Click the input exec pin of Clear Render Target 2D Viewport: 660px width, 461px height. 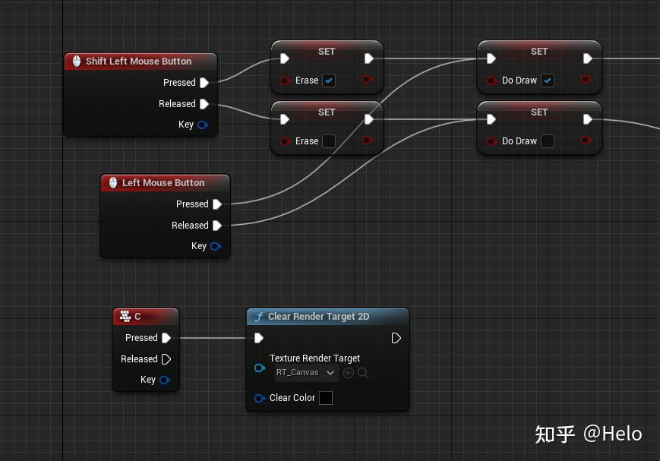[x=259, y=338]
